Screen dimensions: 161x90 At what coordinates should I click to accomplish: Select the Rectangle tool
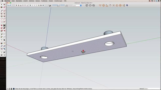click(x=2, y=14)
